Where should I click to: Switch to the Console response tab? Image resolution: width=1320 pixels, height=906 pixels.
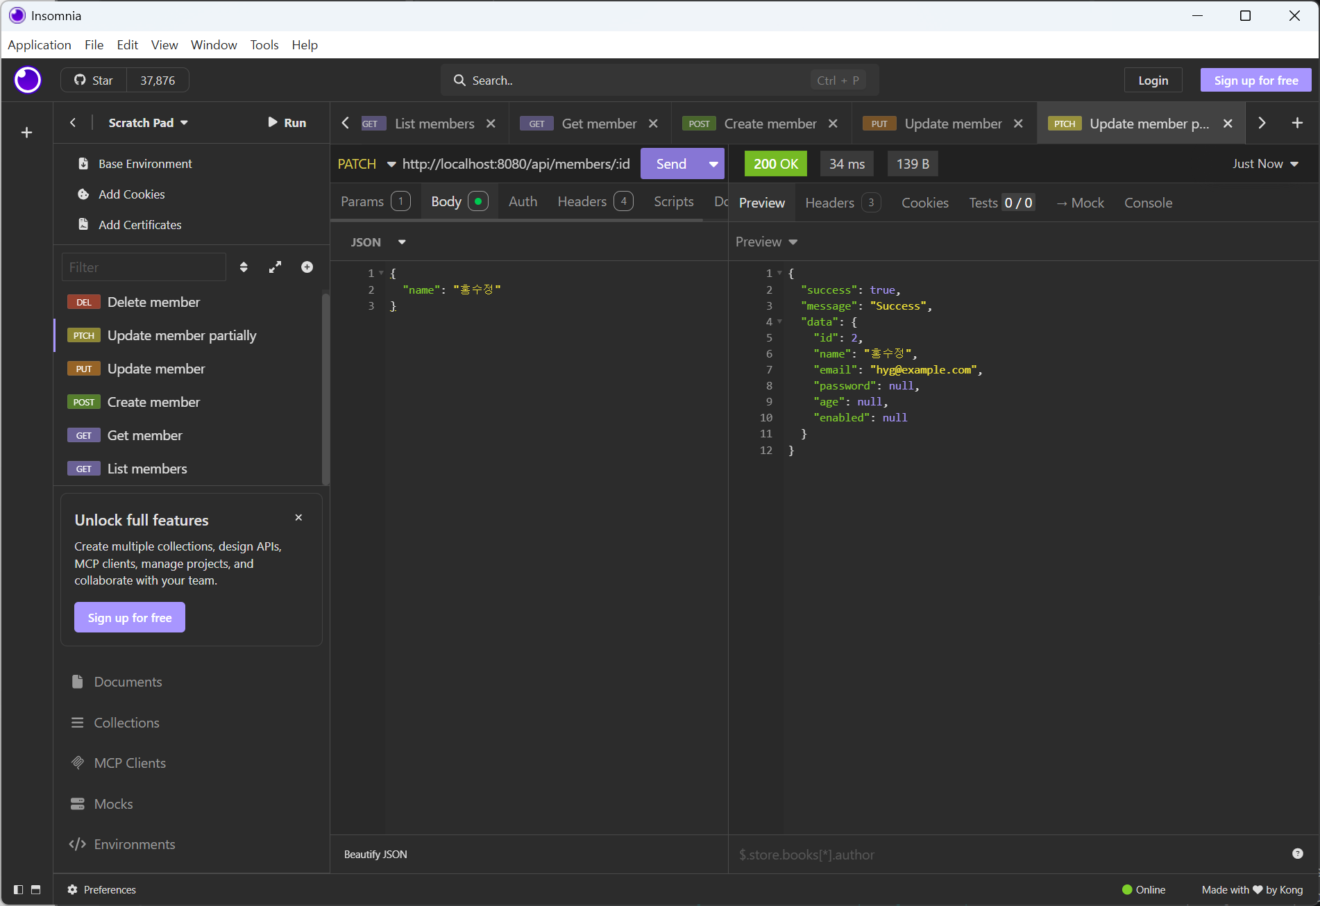click(1148, 203)
